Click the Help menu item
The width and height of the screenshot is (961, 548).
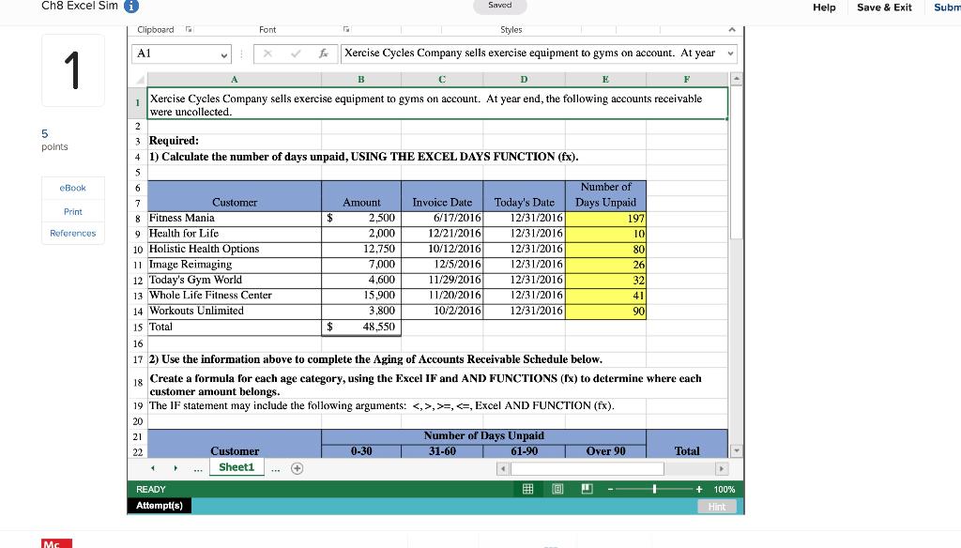824,8
